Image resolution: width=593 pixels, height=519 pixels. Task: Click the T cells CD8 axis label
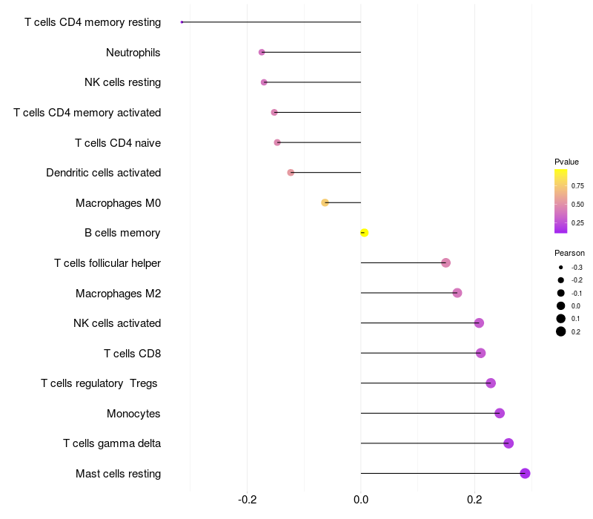tap(132, 353)
